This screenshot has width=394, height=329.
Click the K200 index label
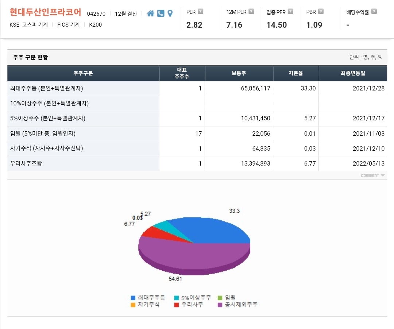(96, 24)
